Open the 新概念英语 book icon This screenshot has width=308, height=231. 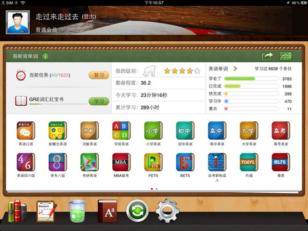click(x=58, y=130)
